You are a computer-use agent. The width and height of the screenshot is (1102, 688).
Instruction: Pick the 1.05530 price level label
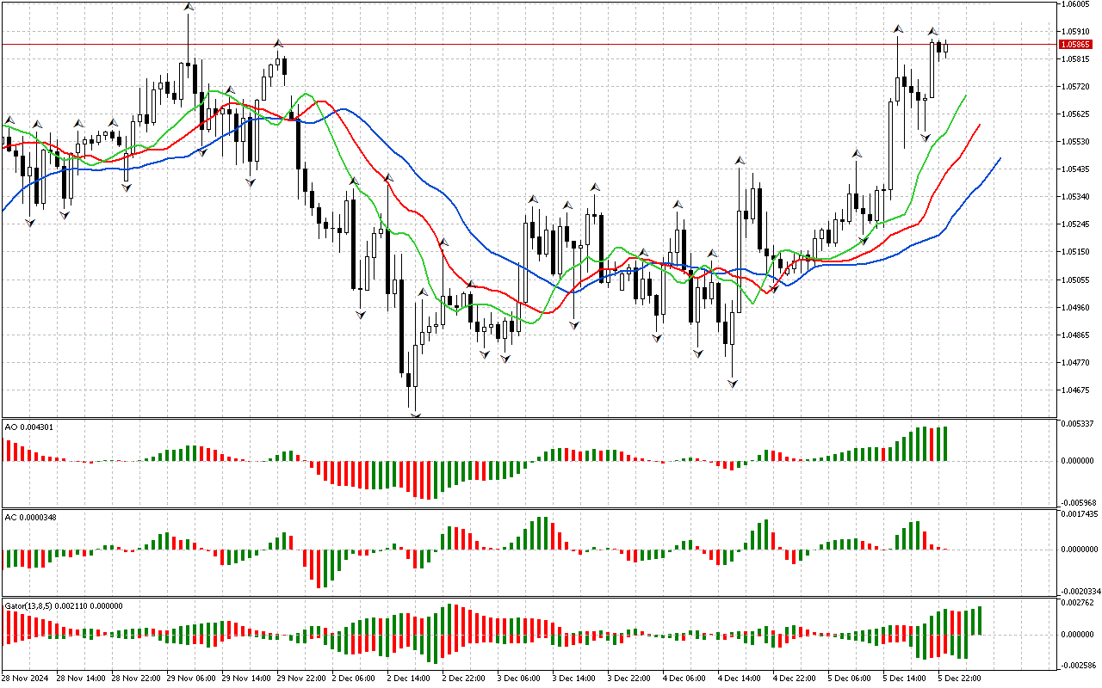[1076, 142]
